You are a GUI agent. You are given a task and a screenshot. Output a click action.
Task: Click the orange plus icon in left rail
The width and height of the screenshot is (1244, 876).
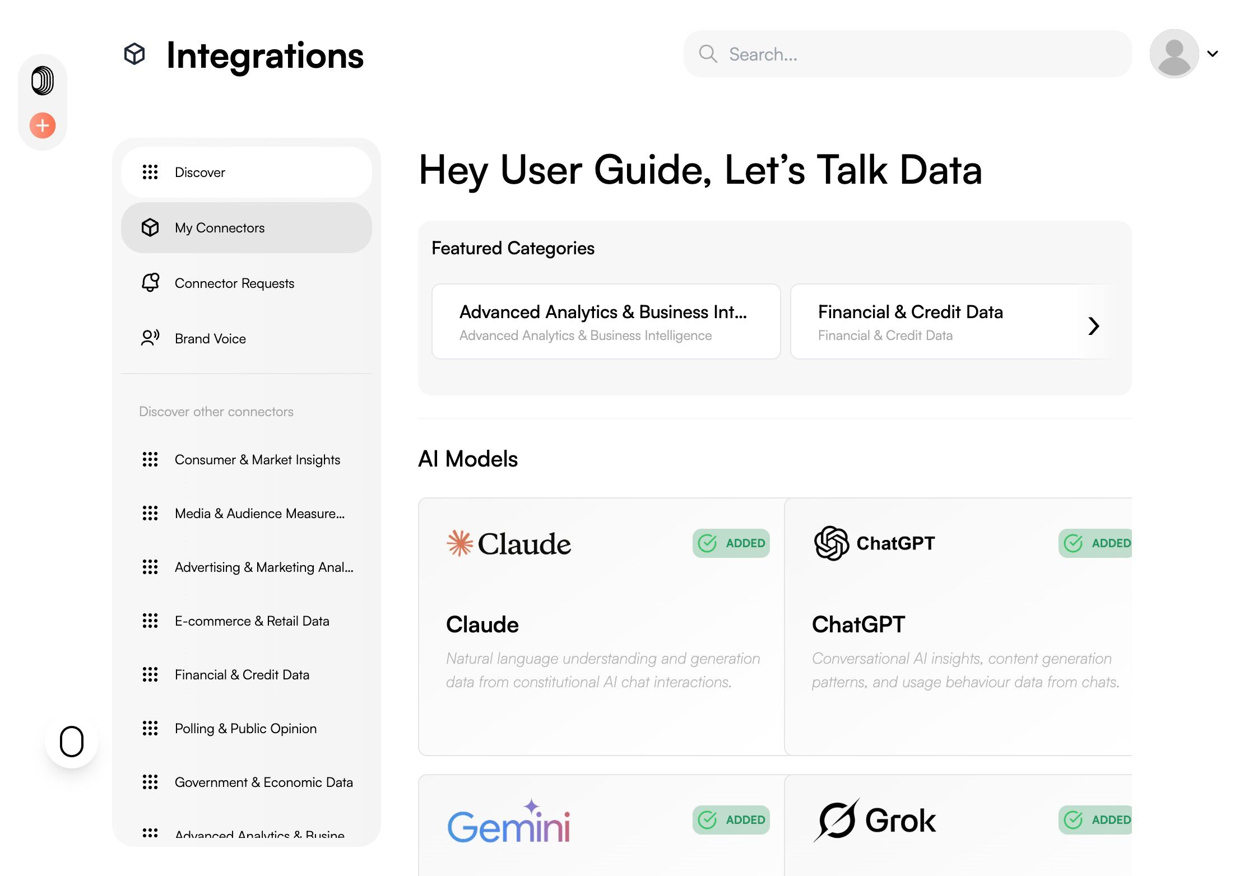tap(43, 125)
